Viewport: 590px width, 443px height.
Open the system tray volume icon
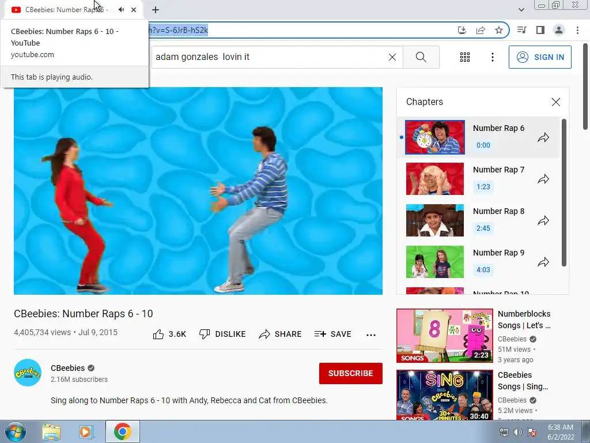tap(518, 432)
